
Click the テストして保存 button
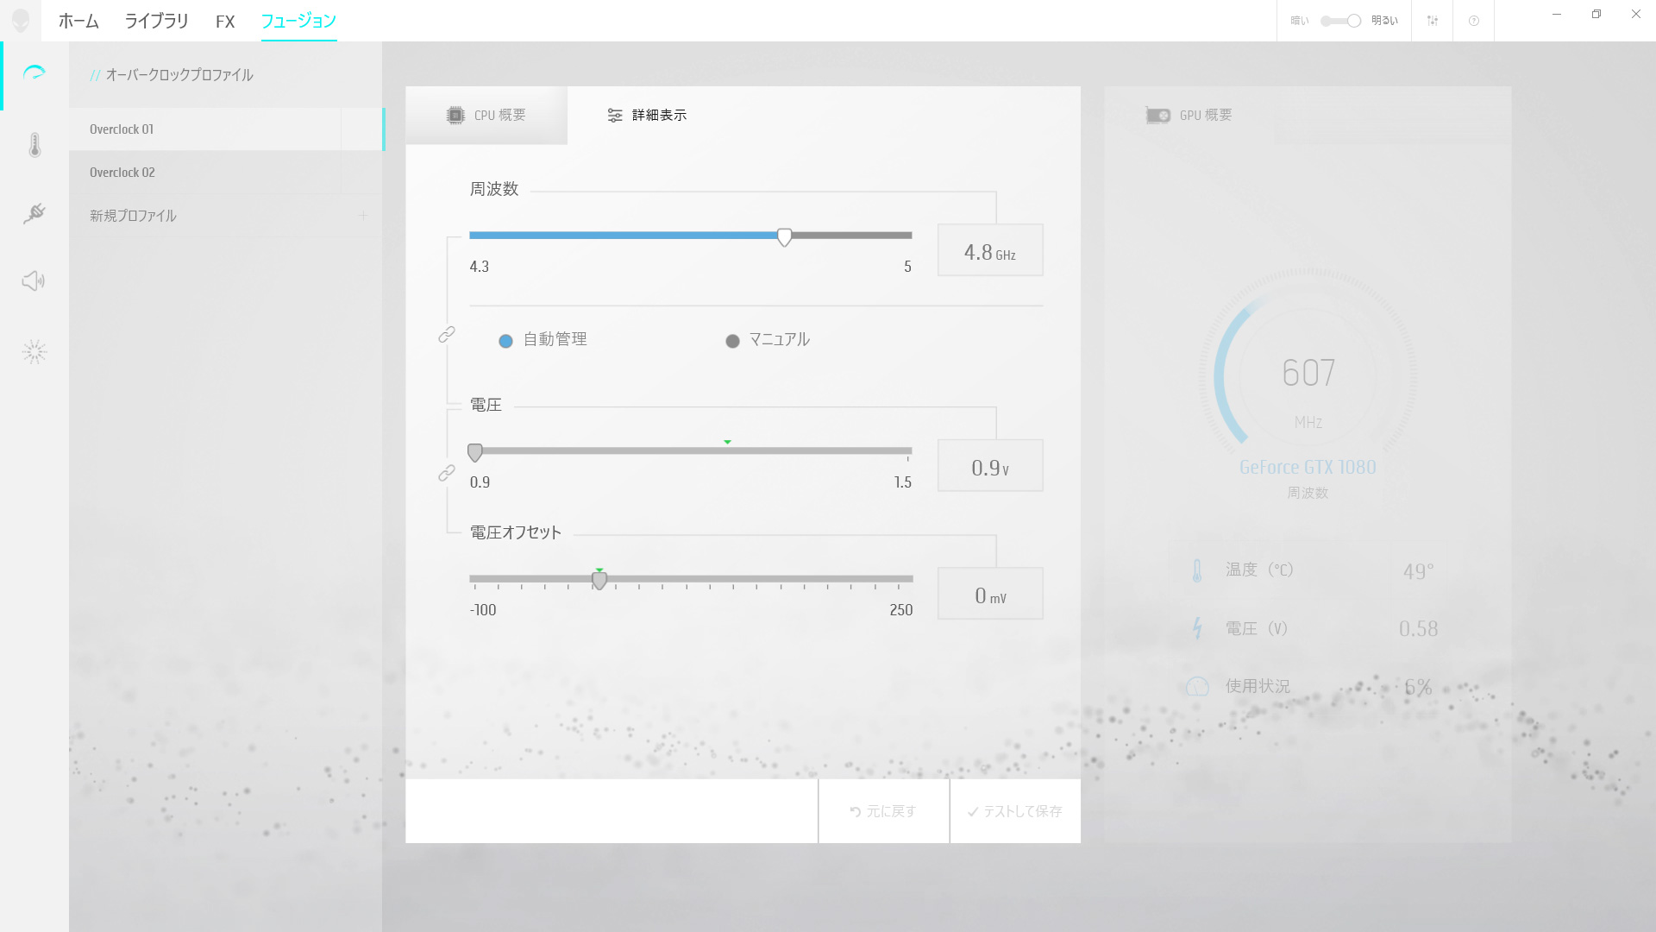pos(1014,811)
